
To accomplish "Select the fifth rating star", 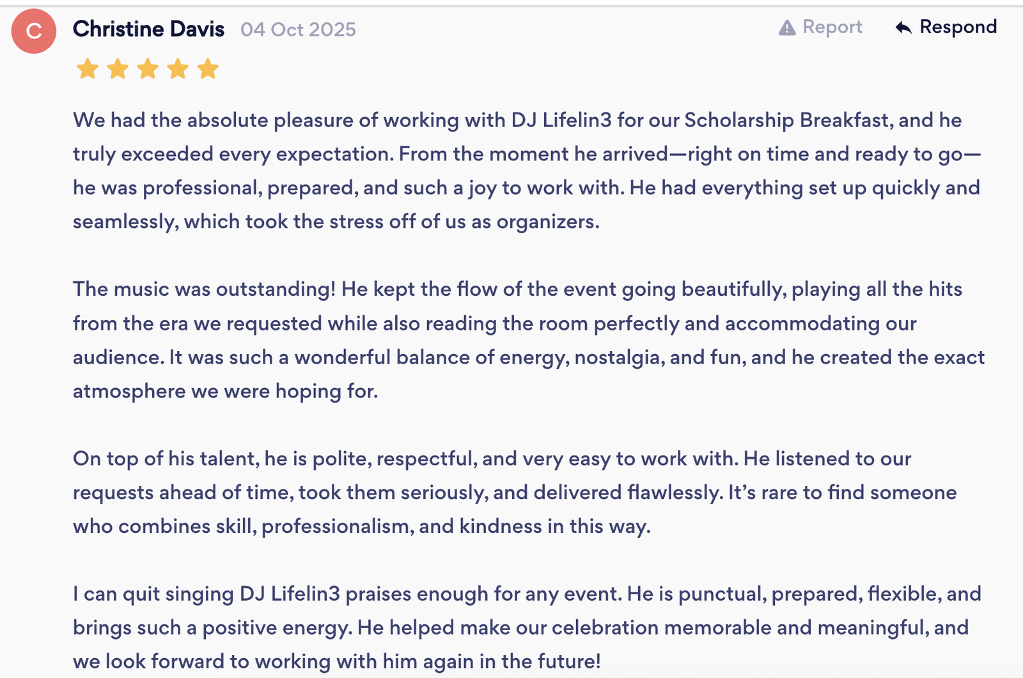I will 208,68.
